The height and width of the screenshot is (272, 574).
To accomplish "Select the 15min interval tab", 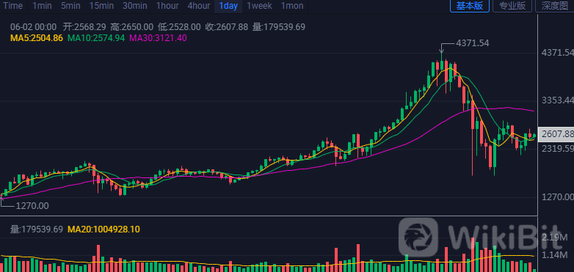I will (102, 6).
